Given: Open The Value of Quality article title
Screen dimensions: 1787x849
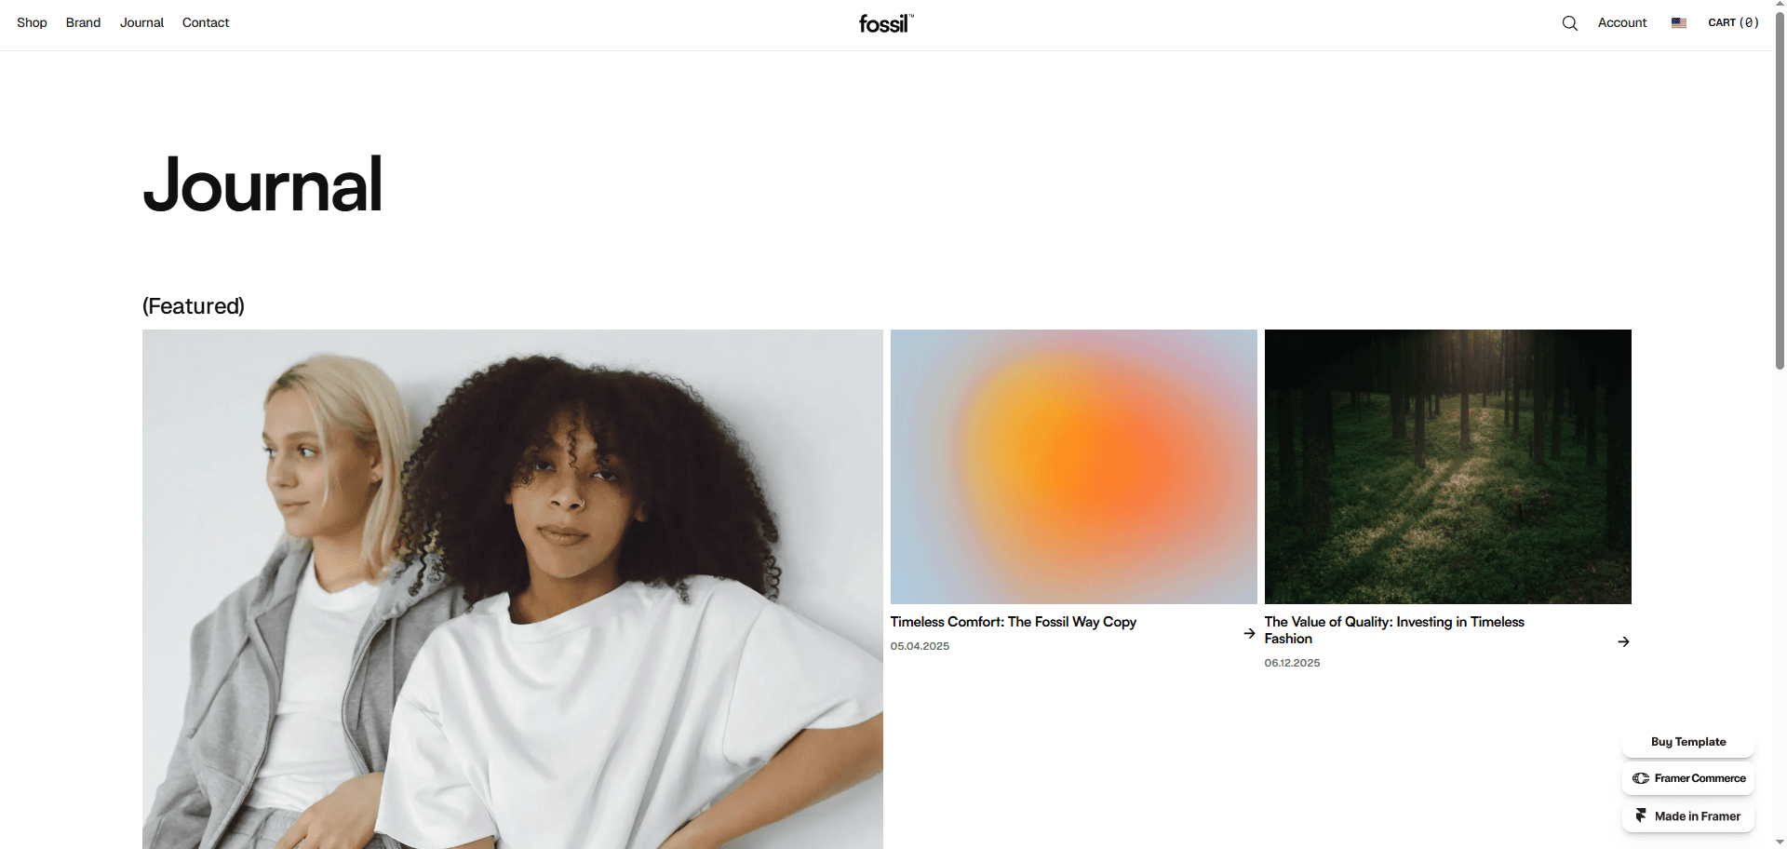Looking at the screenshot, I should 1394,630.
